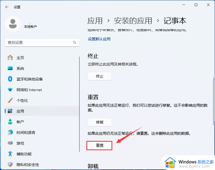The height and width of the screenshot is (170, 215).
Task: Open 系统 settings page
Action: [42, 68]
